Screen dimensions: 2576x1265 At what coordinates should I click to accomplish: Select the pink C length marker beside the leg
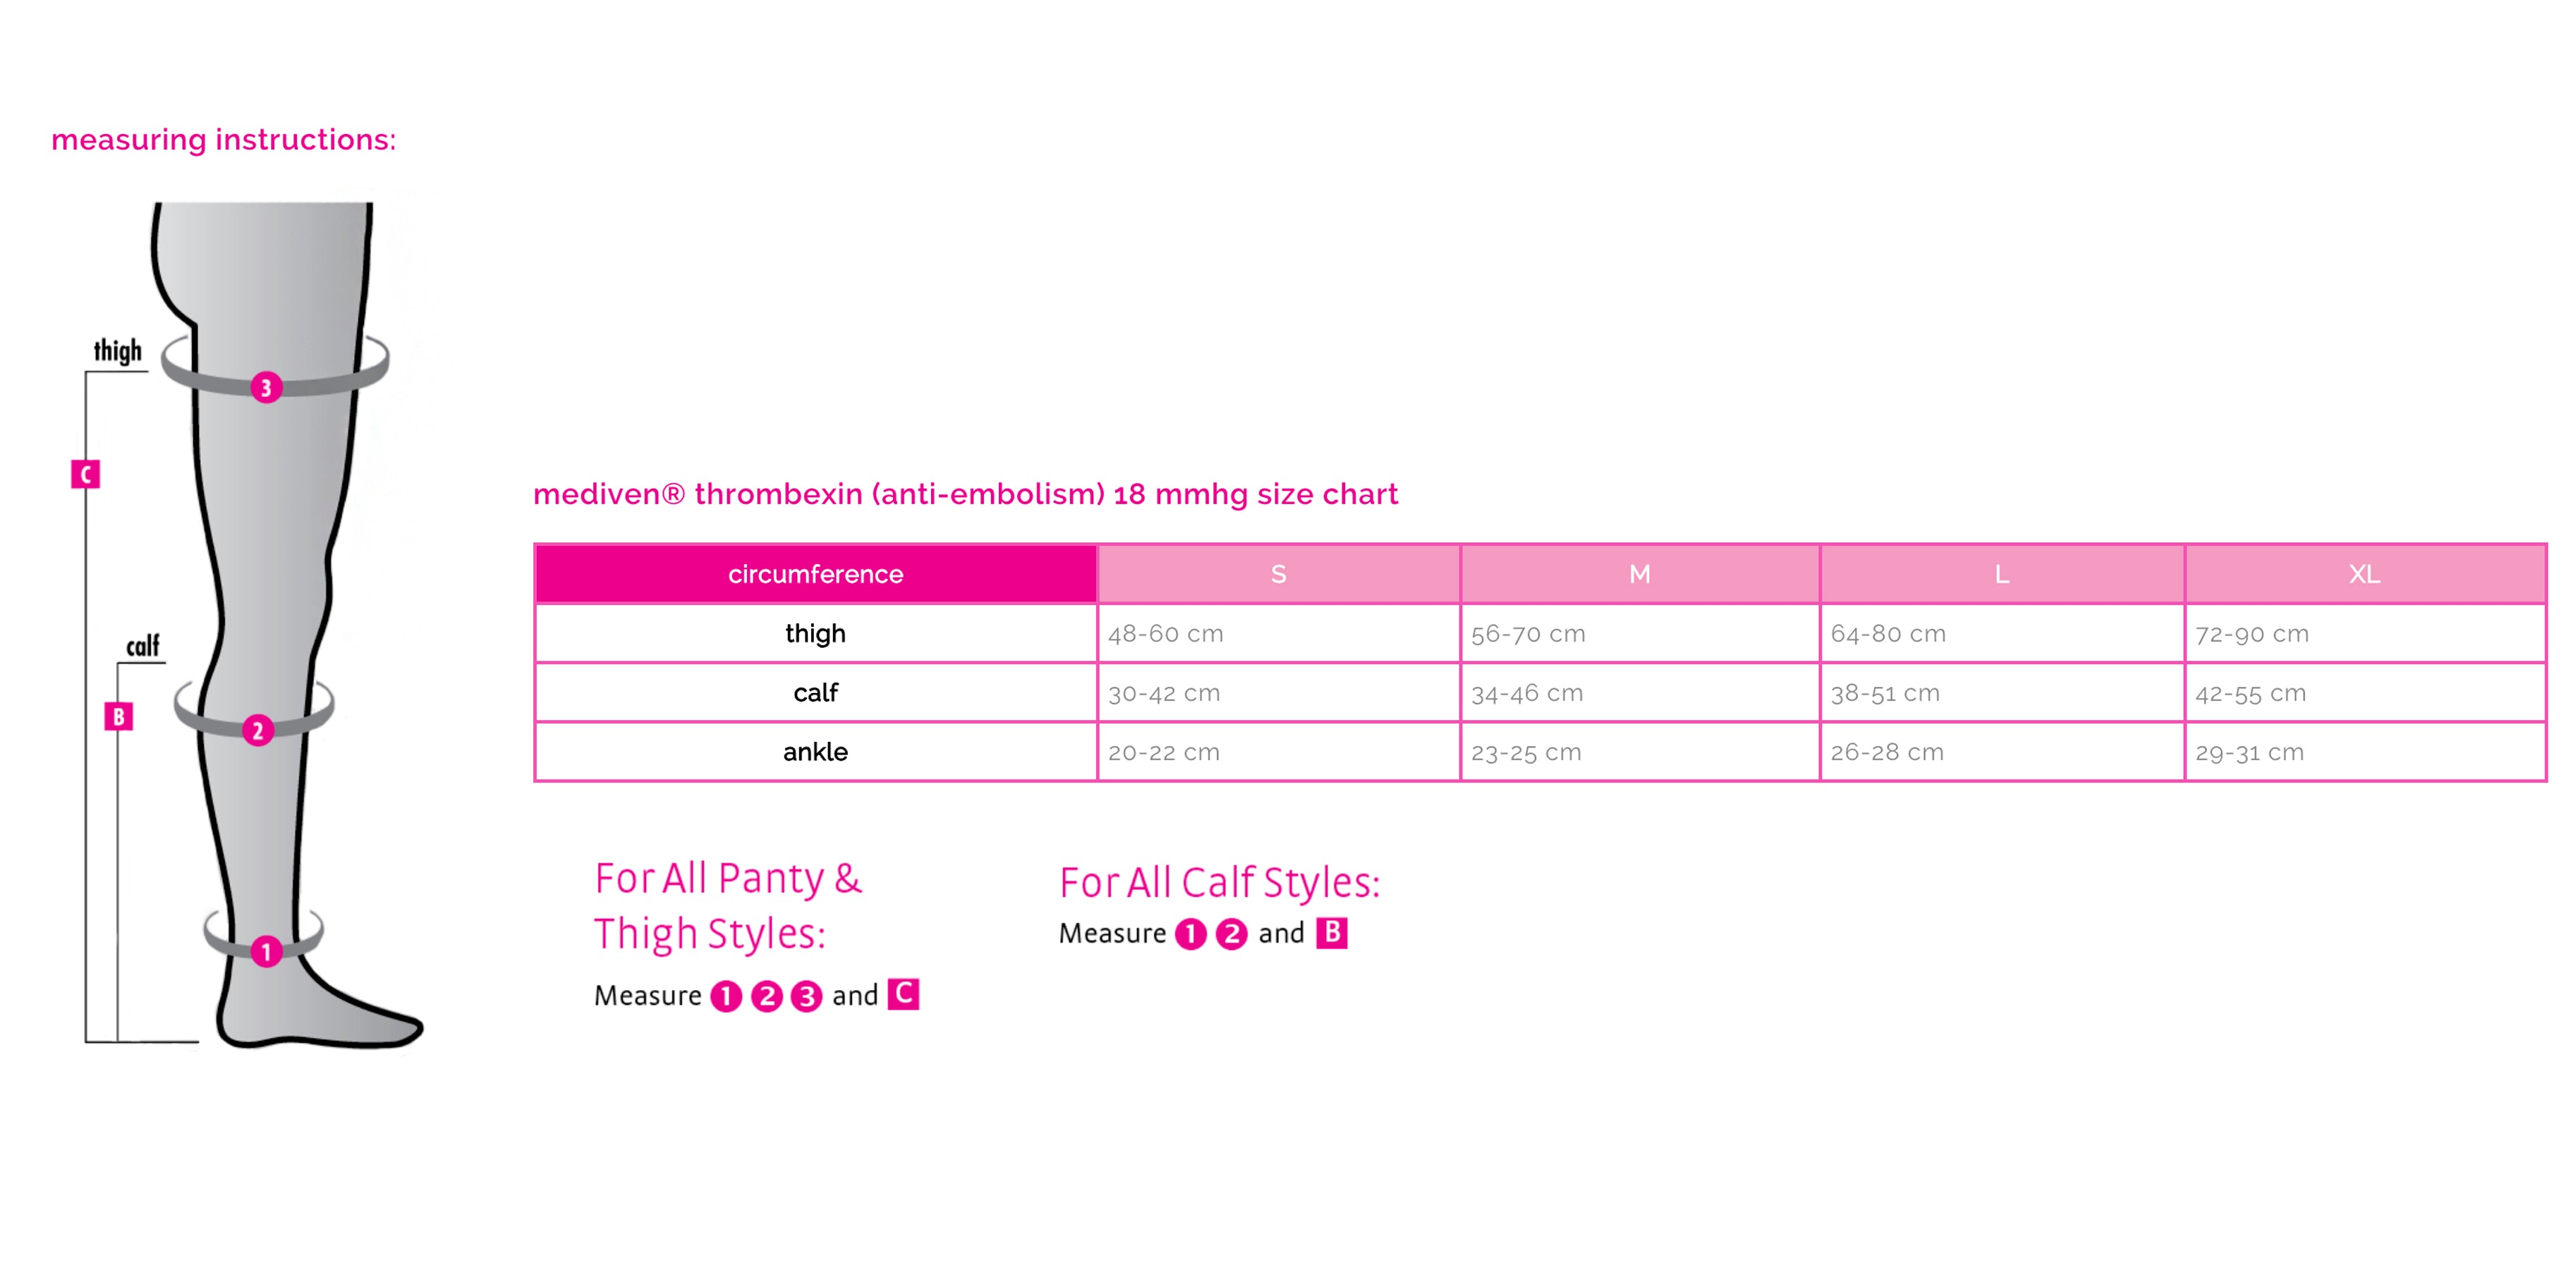tap(86, 474)
